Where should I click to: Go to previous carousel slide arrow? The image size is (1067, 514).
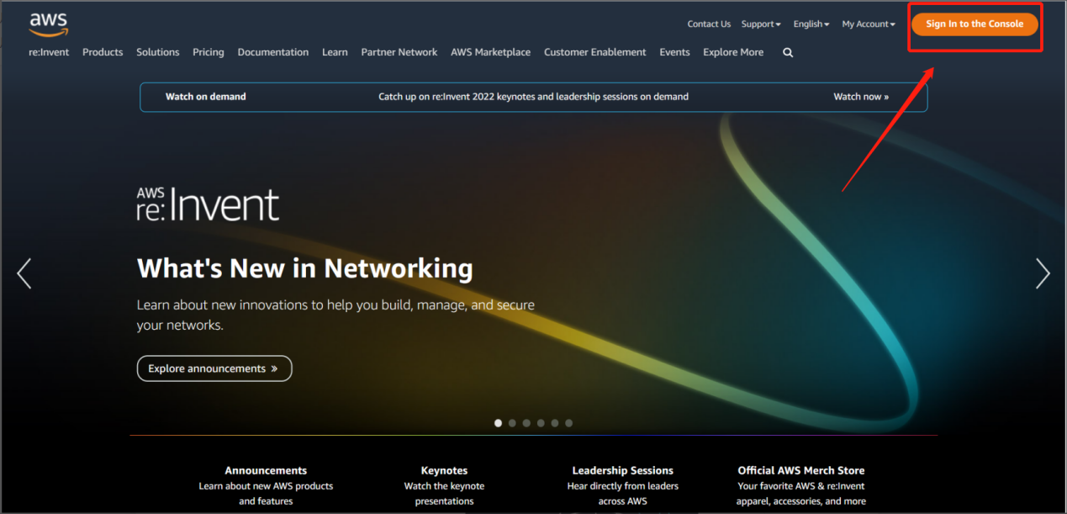tap(24, 273)
